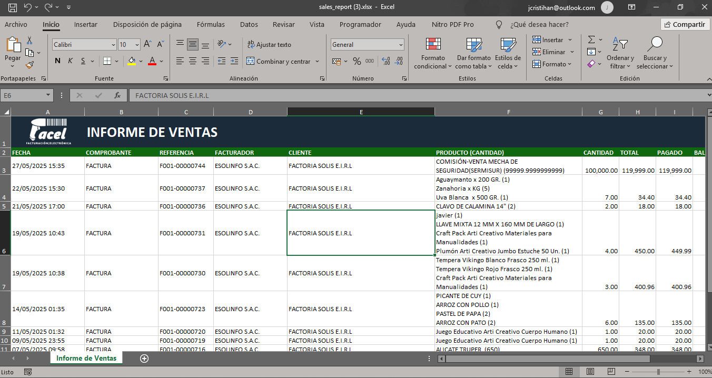712x378 pixels.
Task: Click the insert function fx icon
Action: tap(117, 95)
